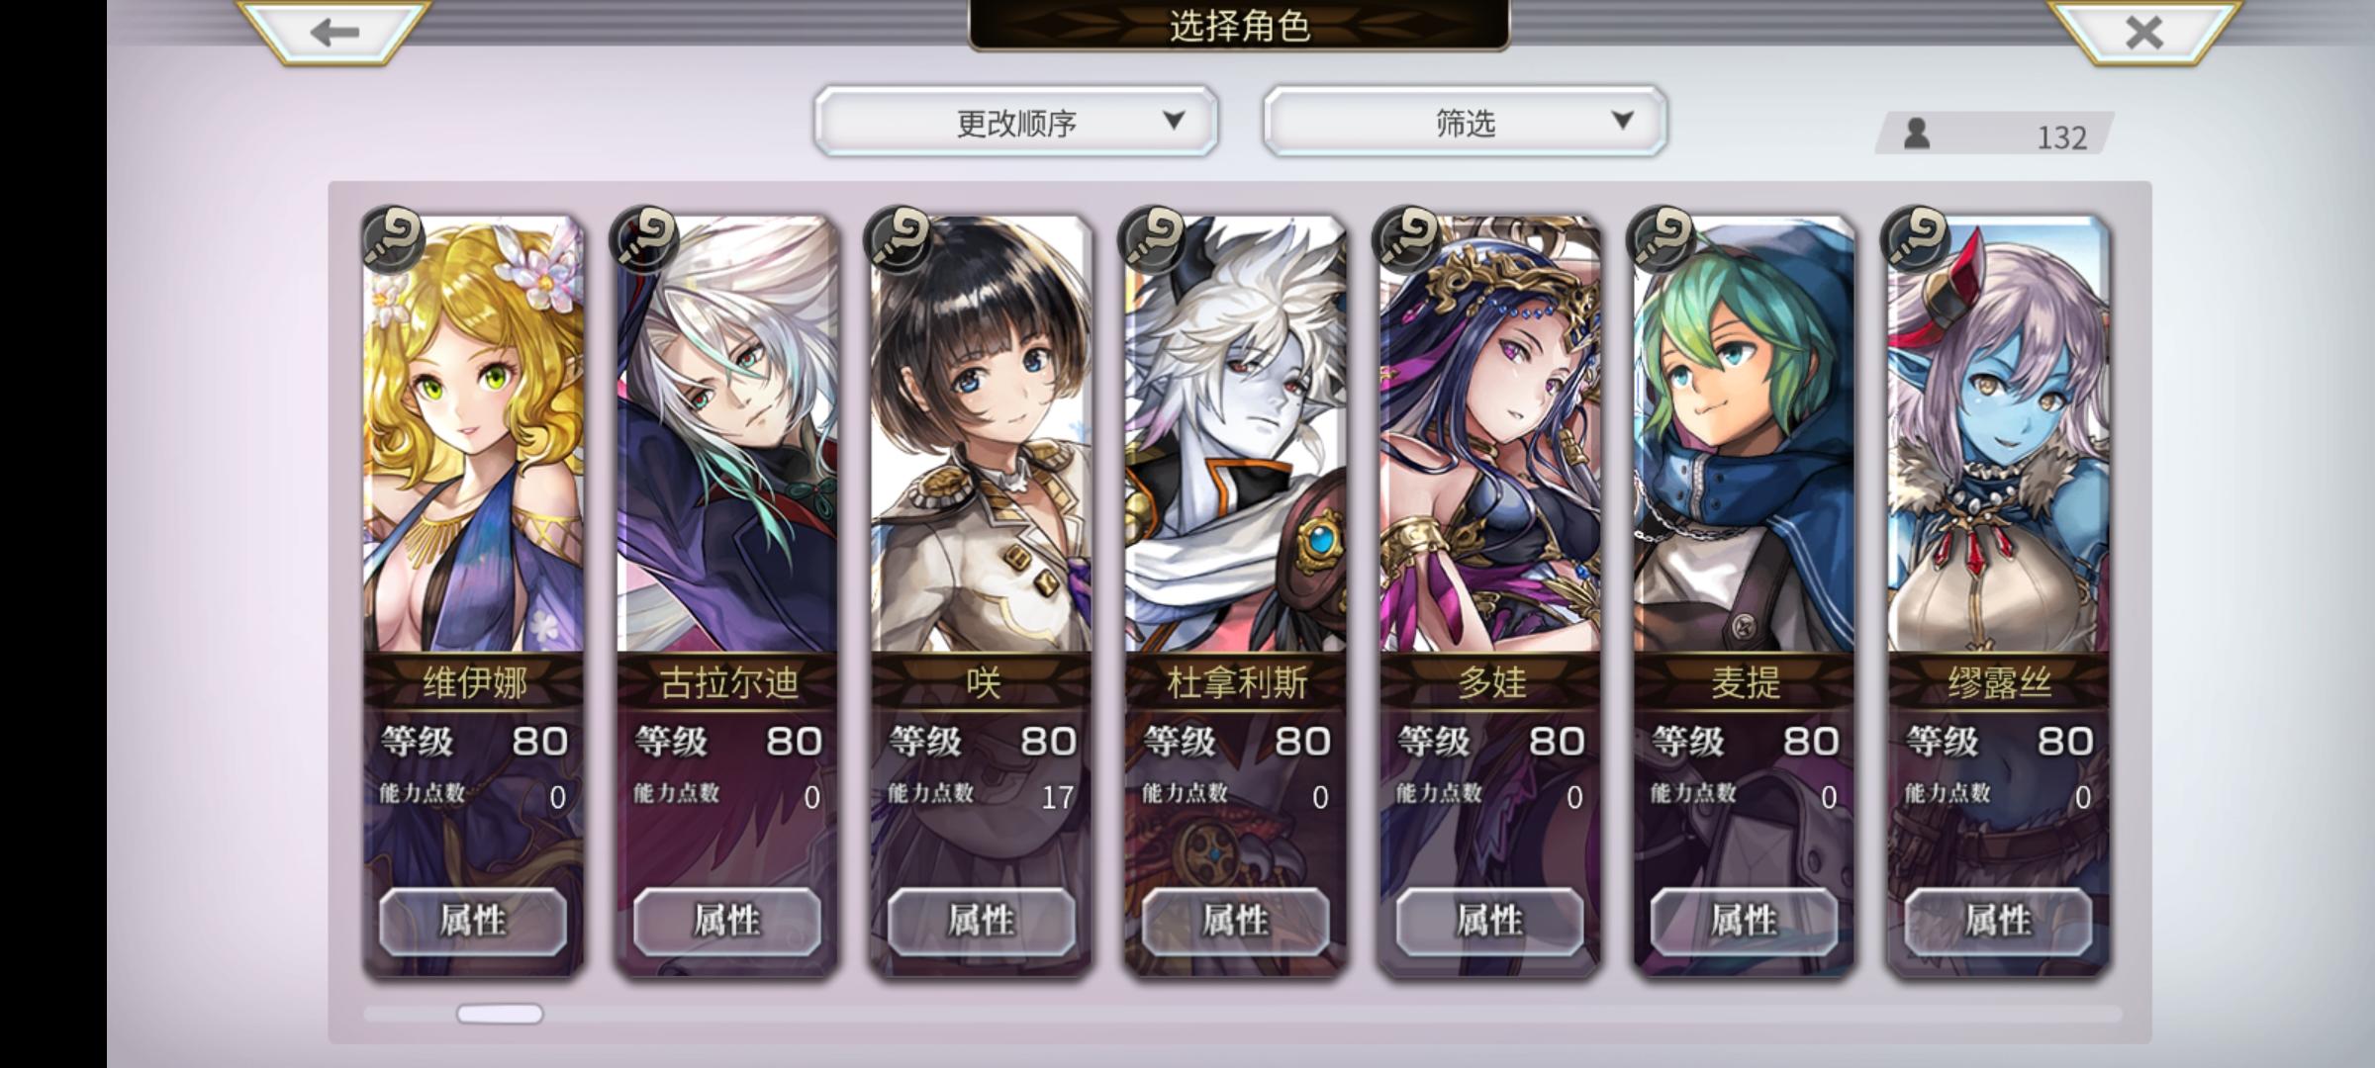This screenshot has width=2375, height=1068.
Task: Close the 选择角色 screen with X
Action: click(x=2143, y=32)
